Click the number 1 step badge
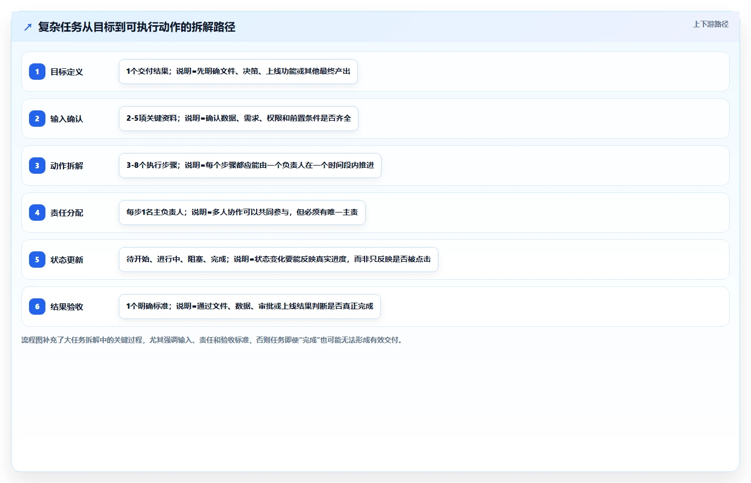Viewport: 751px width, 483px height. click(x=37, y=72)
